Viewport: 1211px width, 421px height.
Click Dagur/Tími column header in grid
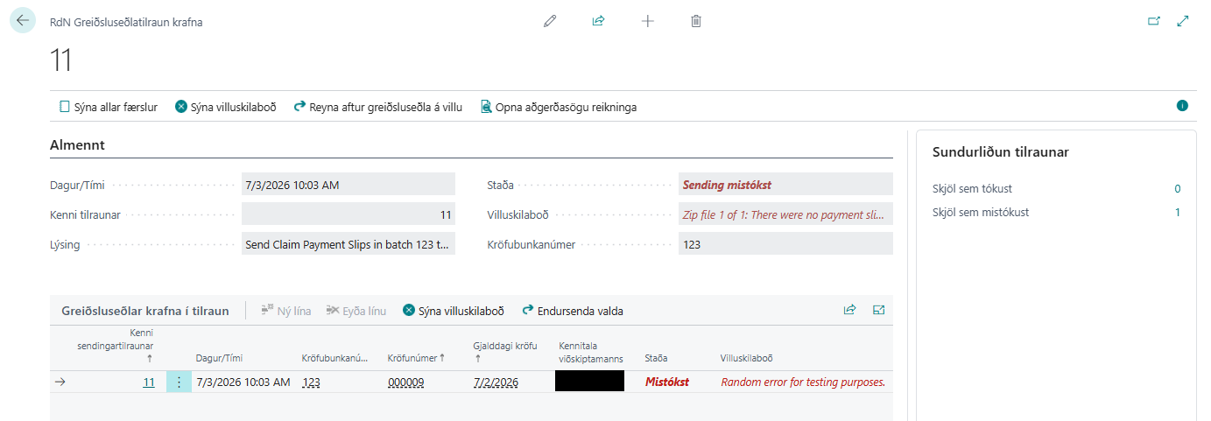[219, 358]
